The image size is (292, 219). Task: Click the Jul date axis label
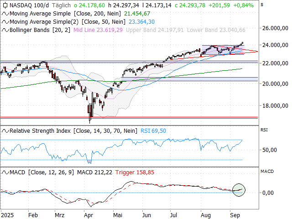point(173,215)
